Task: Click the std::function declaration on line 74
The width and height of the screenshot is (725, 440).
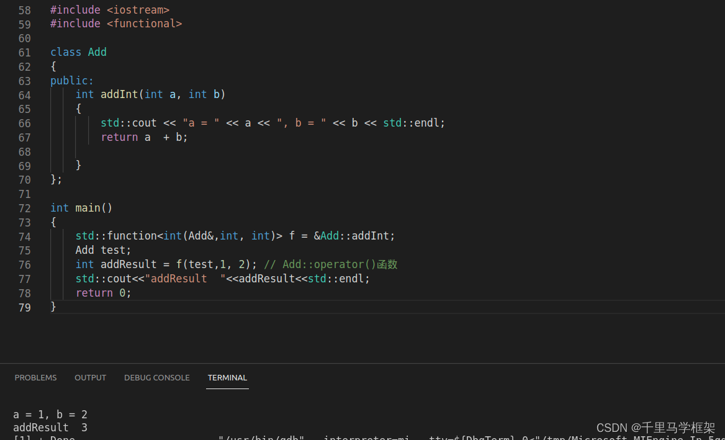Action: click(x=235, y=236)
